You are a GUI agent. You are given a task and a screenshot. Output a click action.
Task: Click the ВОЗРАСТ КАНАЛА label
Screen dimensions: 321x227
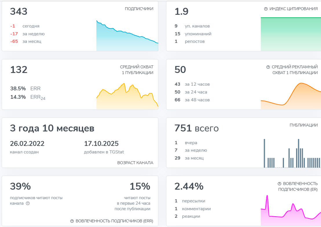point(135,163)
